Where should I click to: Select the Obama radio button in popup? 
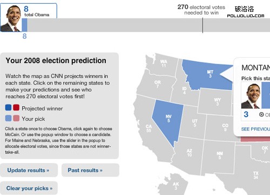point(261,114)
